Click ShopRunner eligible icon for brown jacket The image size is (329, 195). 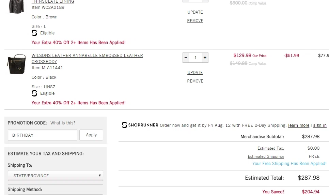[x=34, y=33]
